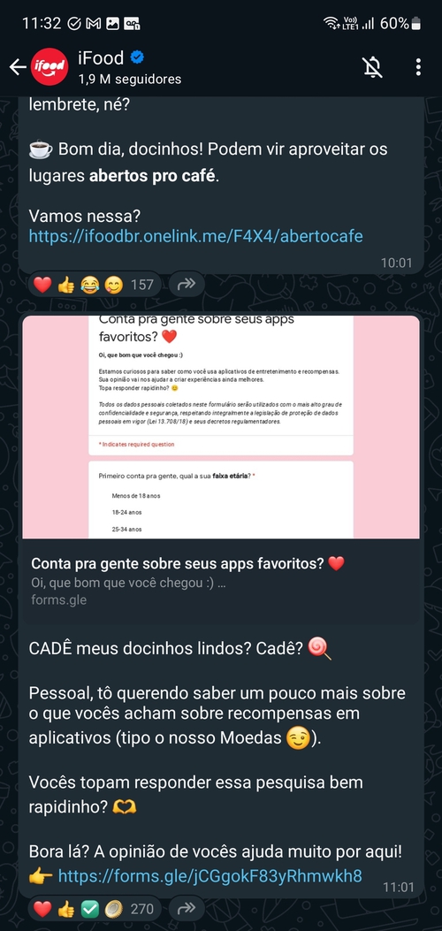Open the Google Forms preview image
The width and height of the screenshot is (442, 931).
[221, 427]
